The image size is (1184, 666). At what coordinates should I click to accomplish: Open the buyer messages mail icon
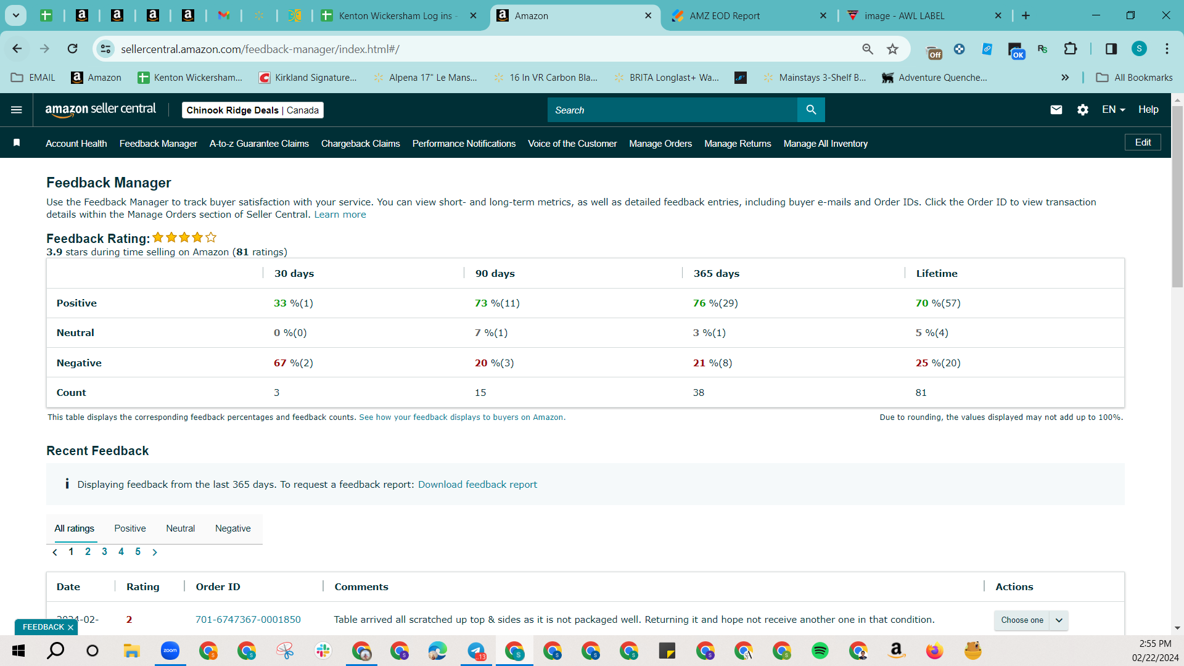tap(1056, 110)
